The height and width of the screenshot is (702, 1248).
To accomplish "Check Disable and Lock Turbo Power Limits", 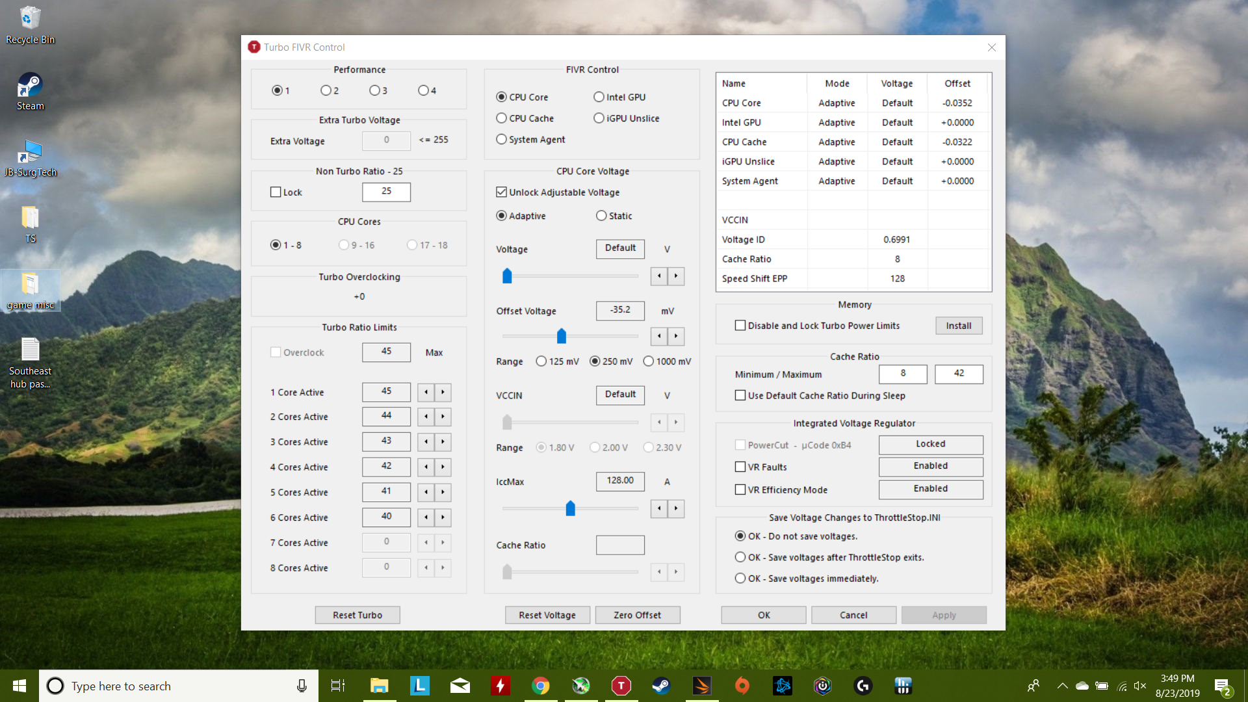I will tap(817, 326).
